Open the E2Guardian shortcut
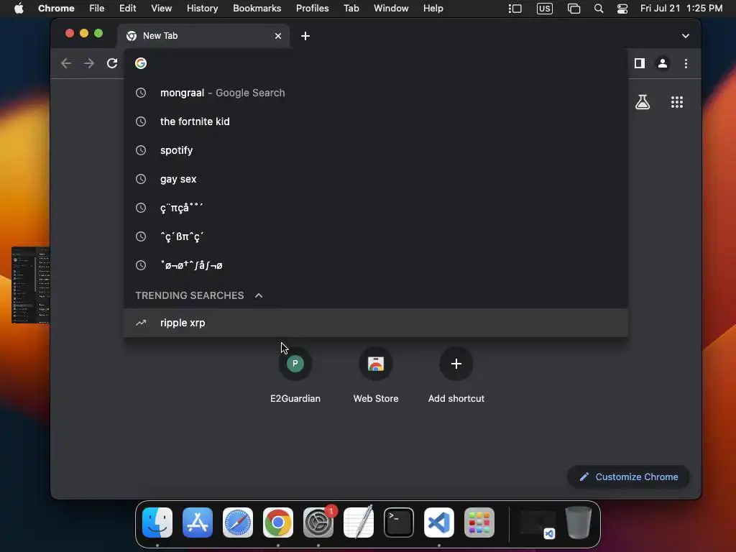This screenshot has width=736, height=552. [295, 375]
